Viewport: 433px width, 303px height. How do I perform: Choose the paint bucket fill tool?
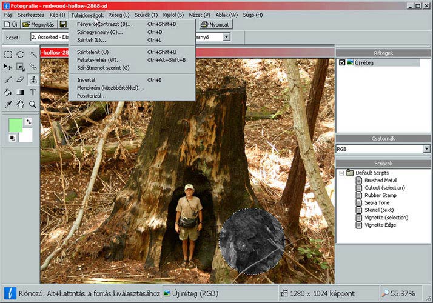[x=8, y=92]
